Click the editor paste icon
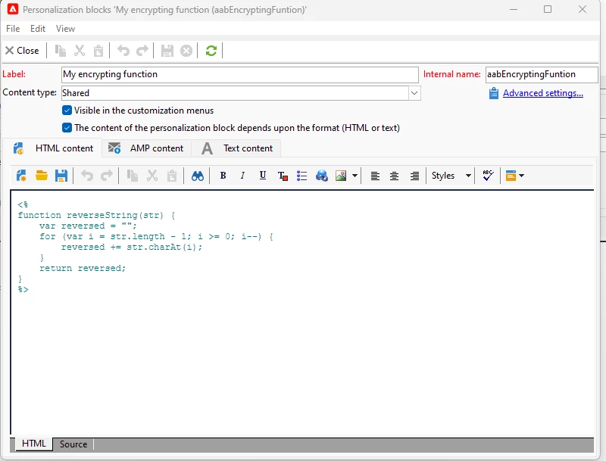Screen dimensions: 606x461 (172, 176)
